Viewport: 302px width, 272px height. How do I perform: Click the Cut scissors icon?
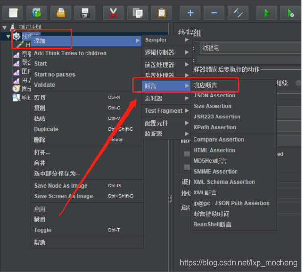click(x=113, y=13)
